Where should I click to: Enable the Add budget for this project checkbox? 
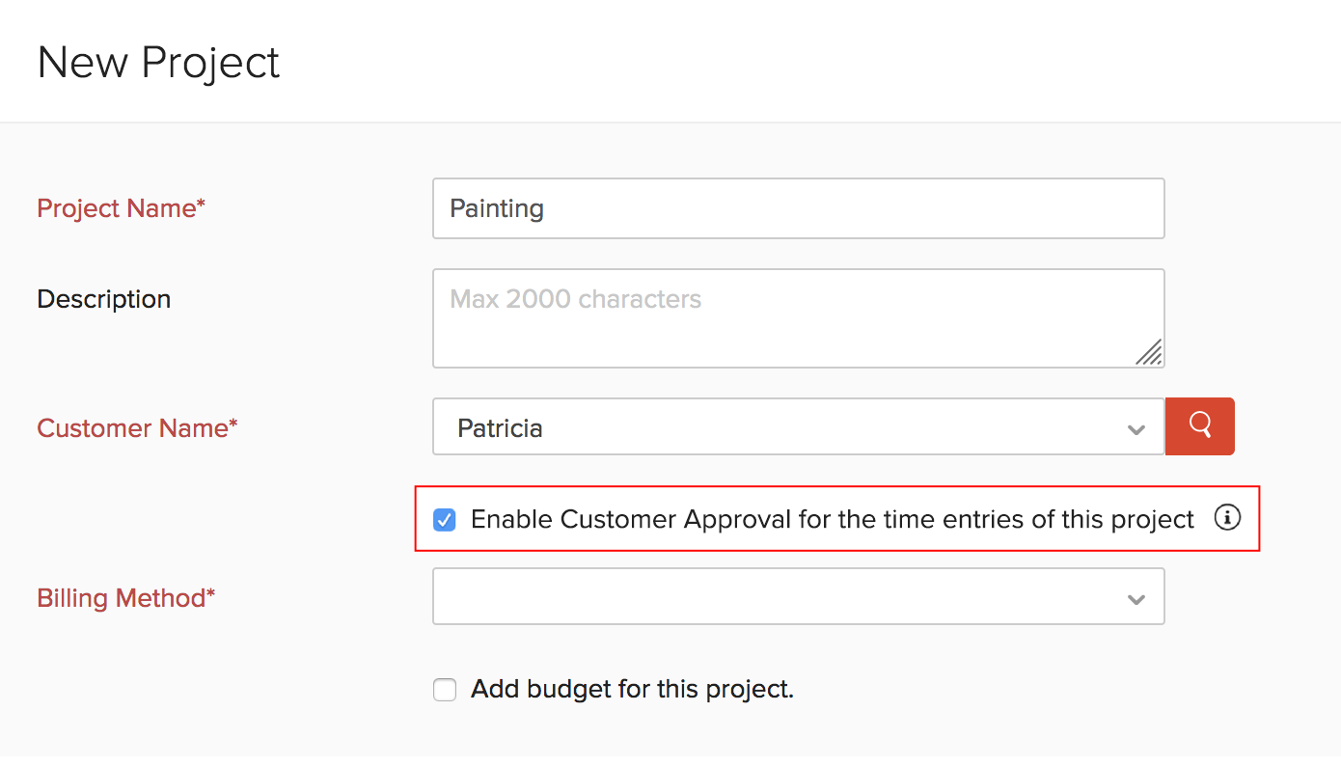pos(444,689)
